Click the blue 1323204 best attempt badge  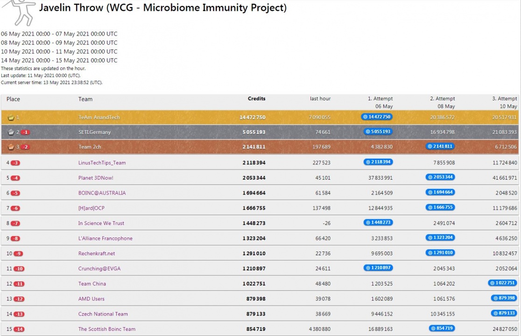440,238
